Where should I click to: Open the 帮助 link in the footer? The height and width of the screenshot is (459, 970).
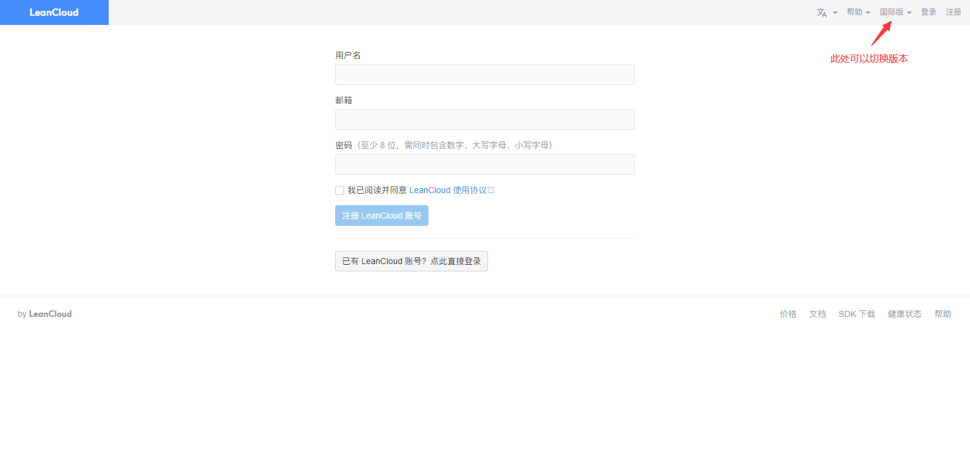[943, 314]
